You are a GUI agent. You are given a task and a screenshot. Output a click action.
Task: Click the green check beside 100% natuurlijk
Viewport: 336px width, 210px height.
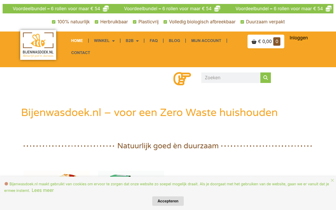[x=54, y=22]
